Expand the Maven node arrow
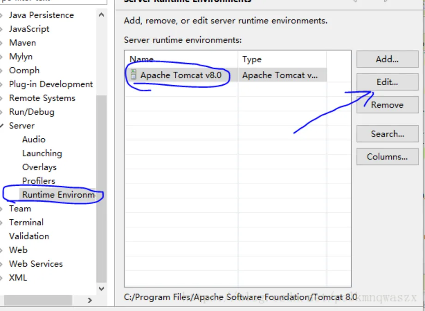Image resolution: width=425 pixels, height=311 pixels. (x=1, y=43)
